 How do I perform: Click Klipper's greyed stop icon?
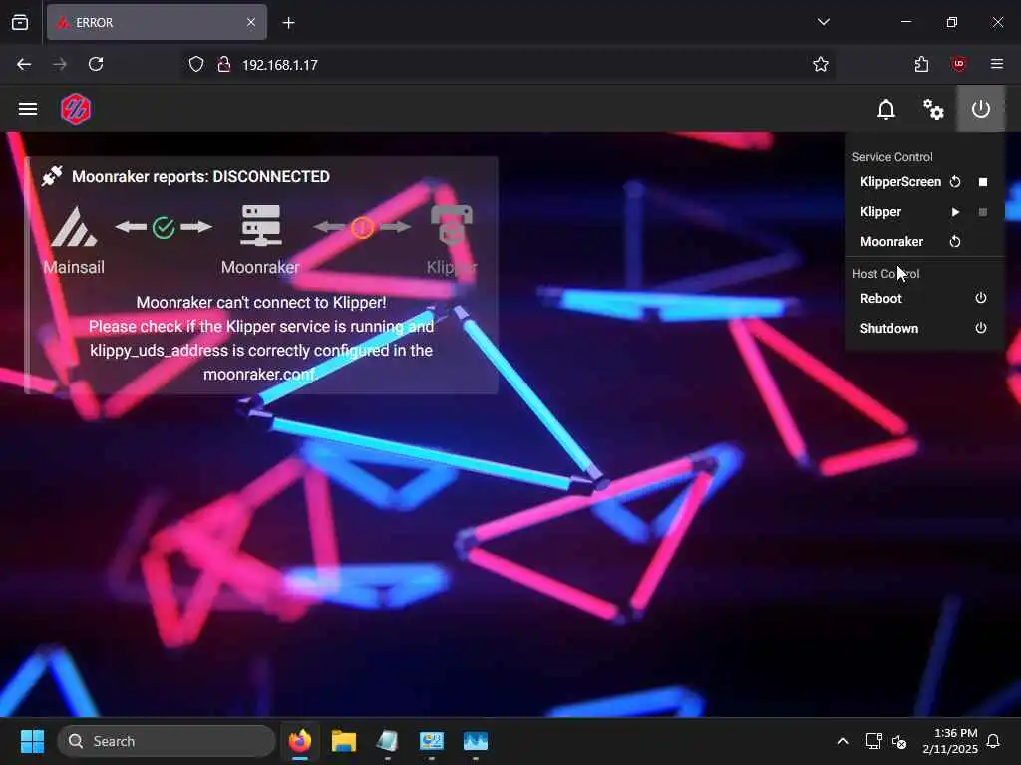(983, 212)
